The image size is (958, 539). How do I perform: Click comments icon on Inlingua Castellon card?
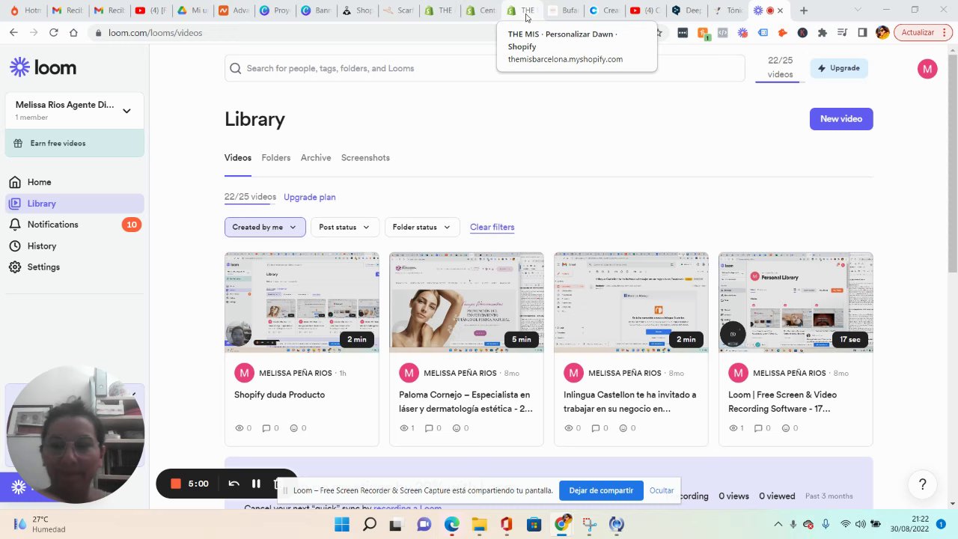(595, 428)
